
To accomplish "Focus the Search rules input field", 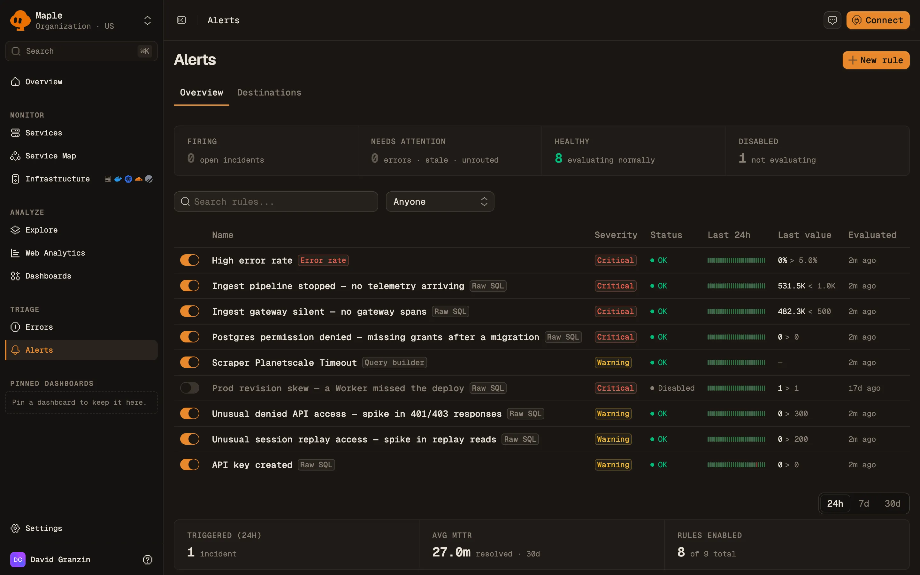I will (276, 202).
